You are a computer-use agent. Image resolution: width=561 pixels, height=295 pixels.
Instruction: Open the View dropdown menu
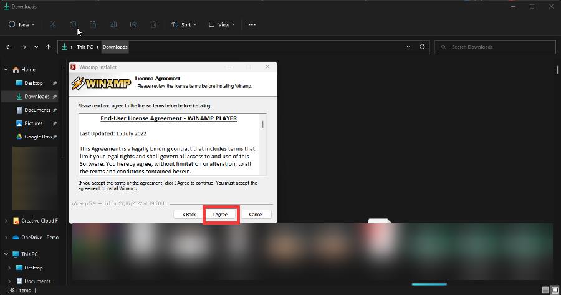coord(222,25)
